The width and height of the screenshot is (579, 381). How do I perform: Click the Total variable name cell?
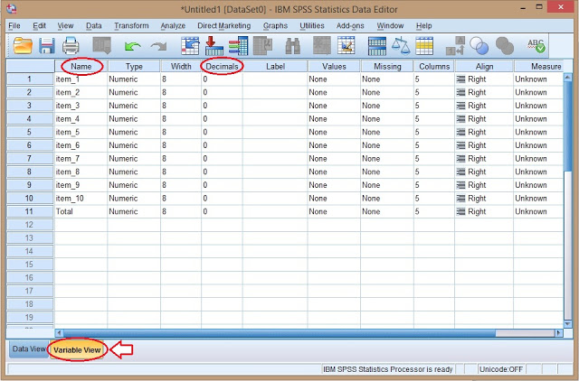81,211
